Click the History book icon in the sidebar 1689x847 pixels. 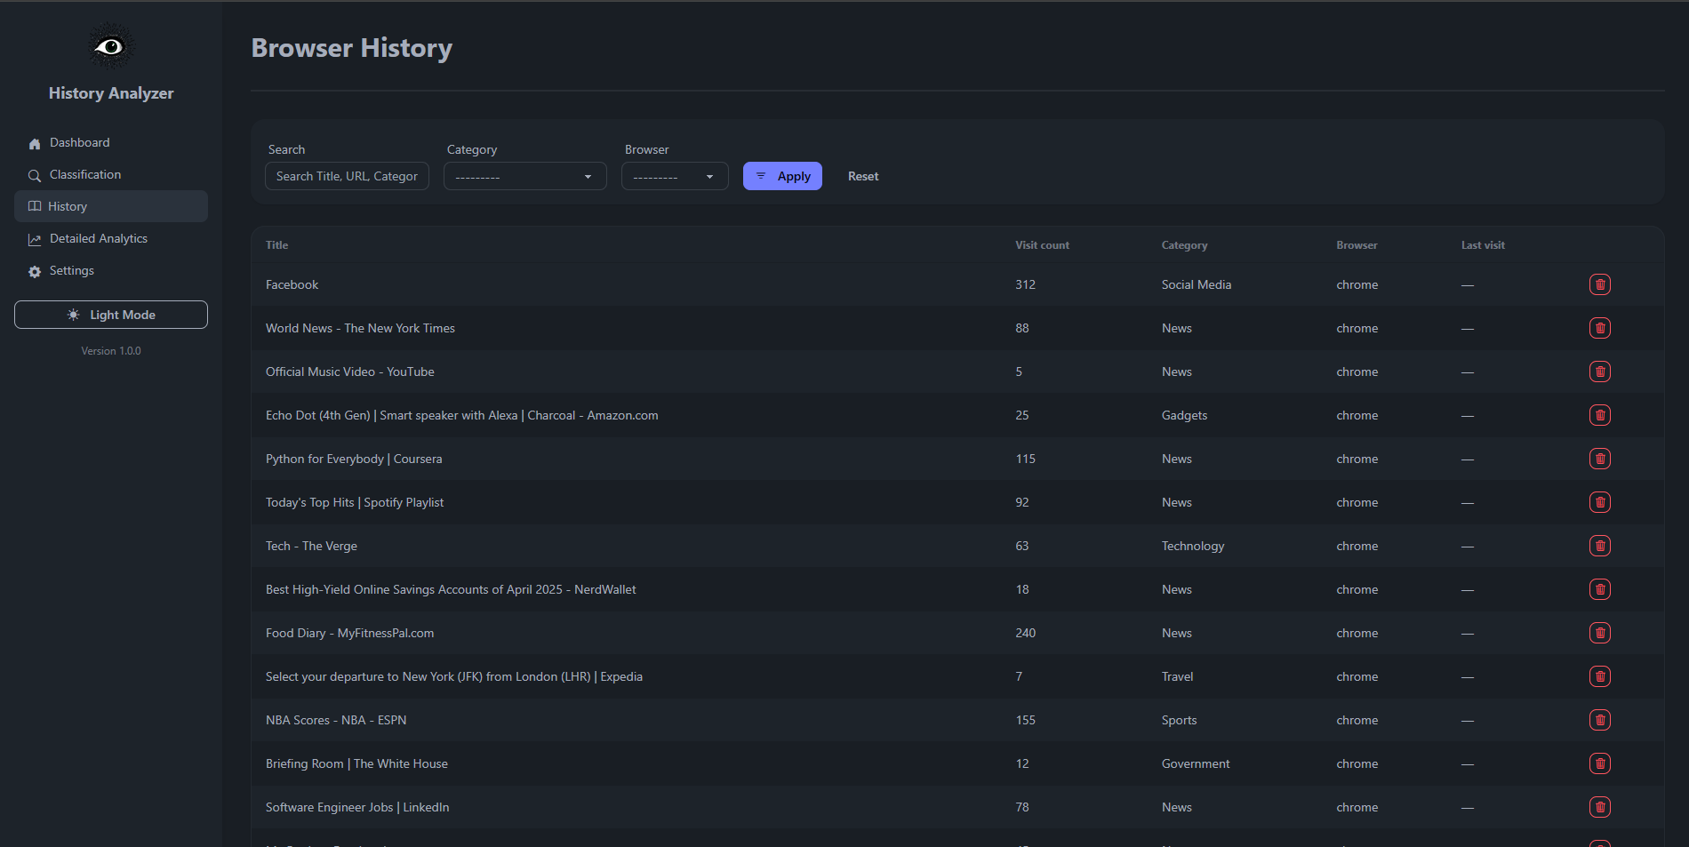point(34,206)
